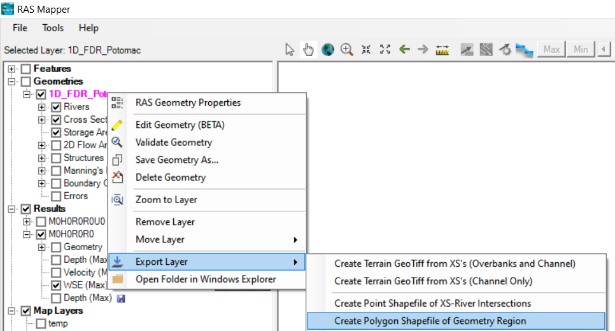Check the M0H0R0R0U0 results checkbox
The height and width of the screenshot is (331, 615).
(41, 222)
